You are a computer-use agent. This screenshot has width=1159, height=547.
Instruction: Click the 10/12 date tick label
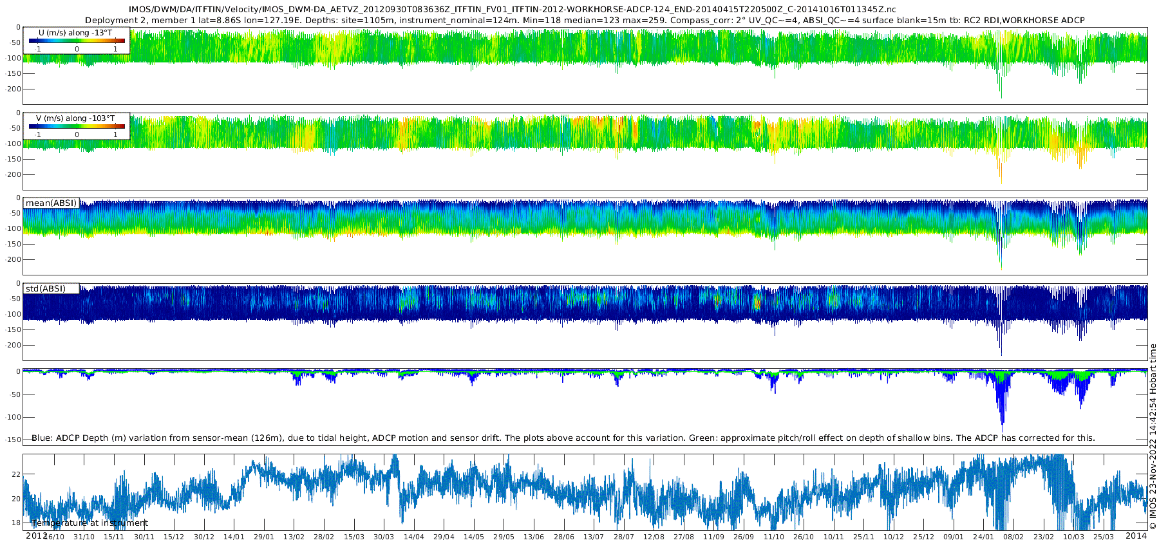(x=894, y=537)
